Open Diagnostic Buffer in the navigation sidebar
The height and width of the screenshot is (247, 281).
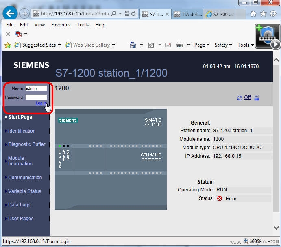(26, 144)
